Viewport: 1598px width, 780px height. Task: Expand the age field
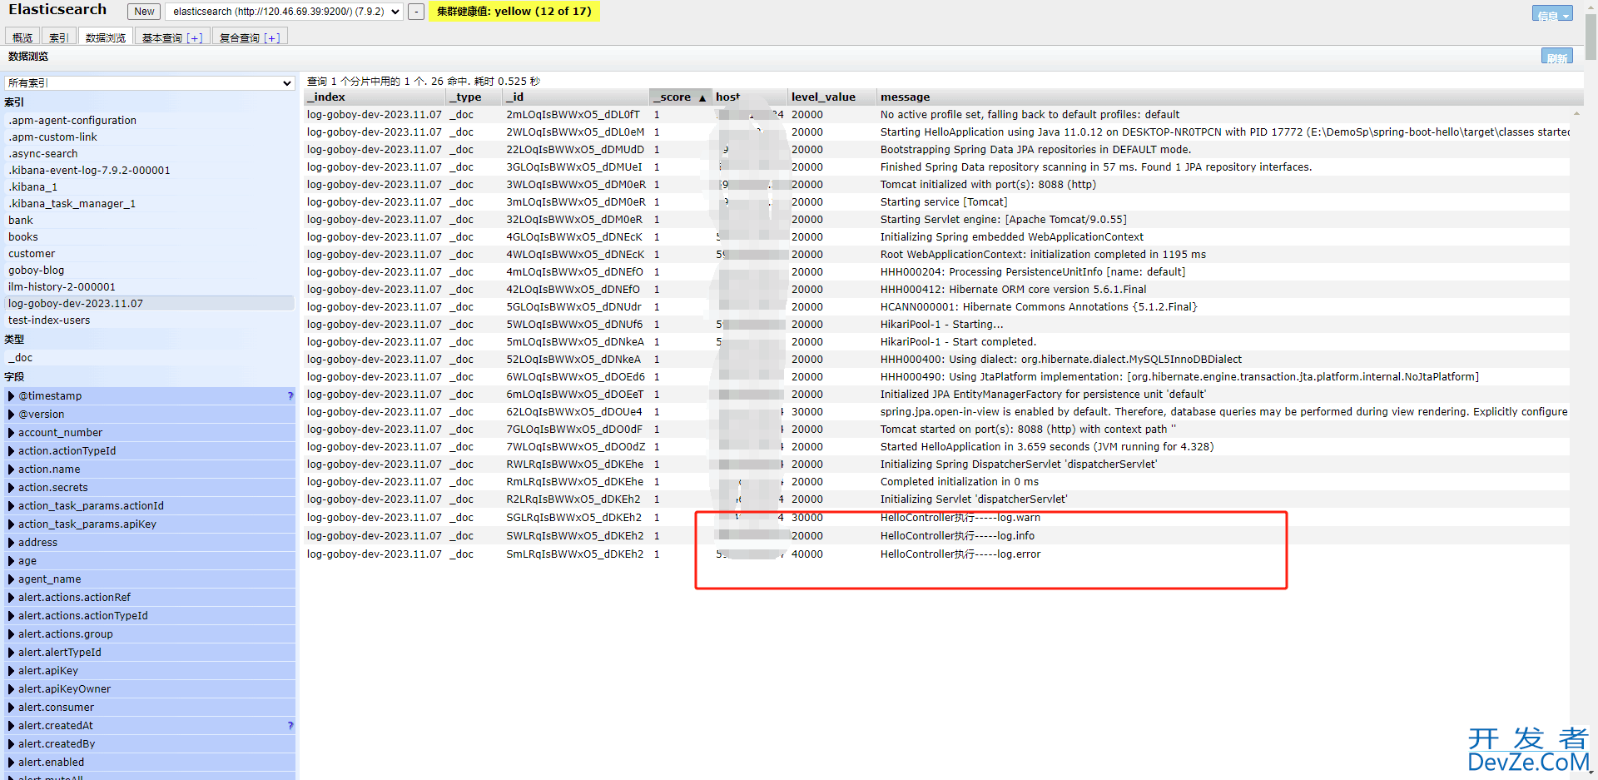(x=150, y=561)
